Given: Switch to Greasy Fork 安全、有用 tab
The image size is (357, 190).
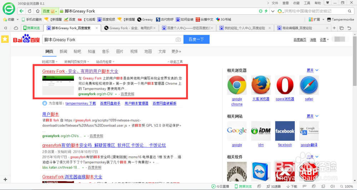Looking at the screenshot, I should pyautogui.click(x=129, y=28).
